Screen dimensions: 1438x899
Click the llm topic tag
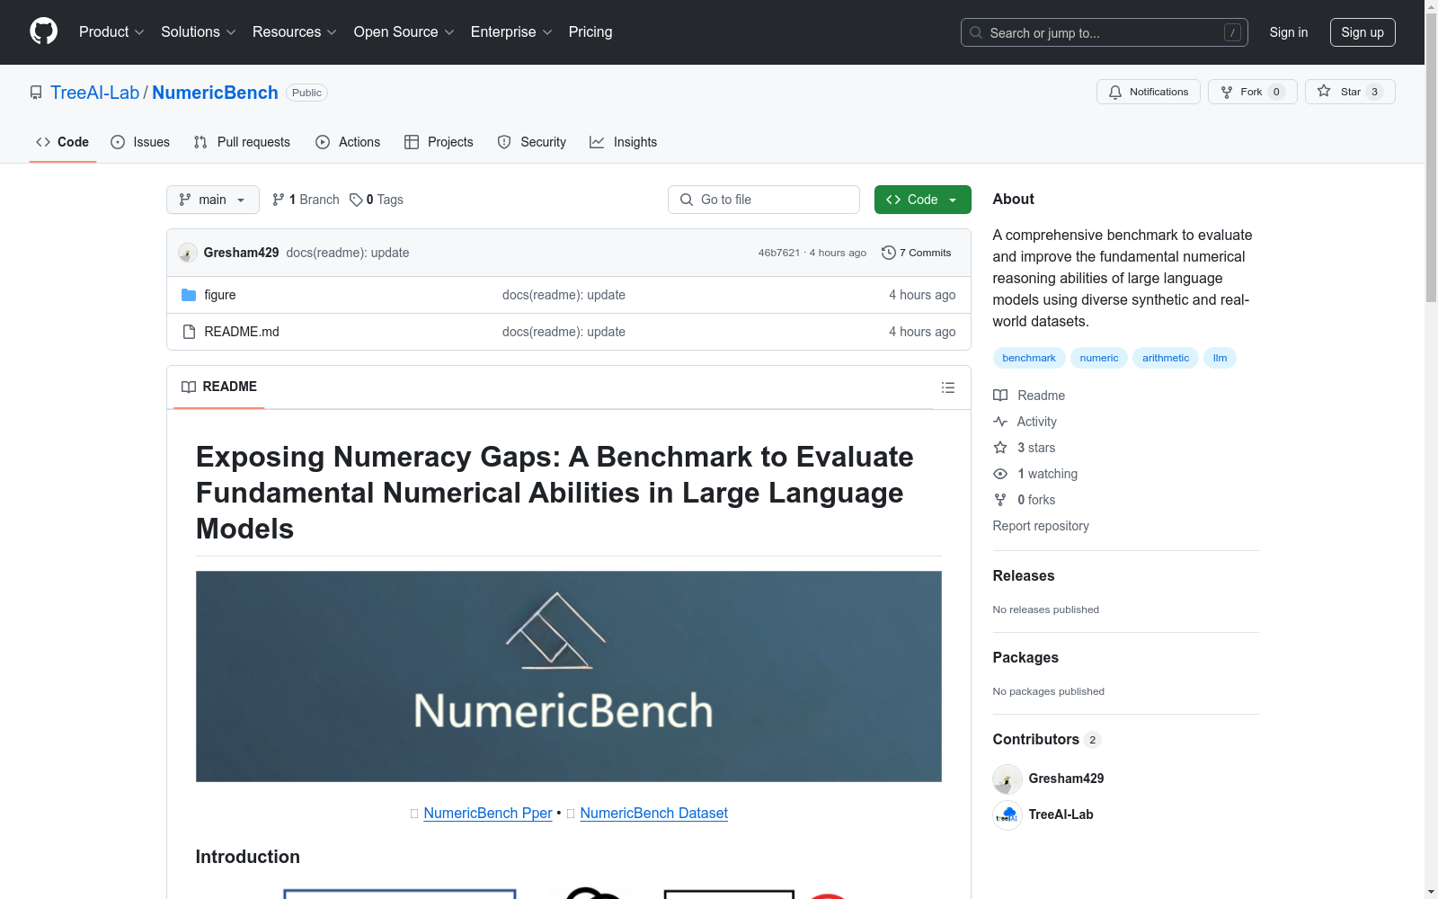[1220, 358]
